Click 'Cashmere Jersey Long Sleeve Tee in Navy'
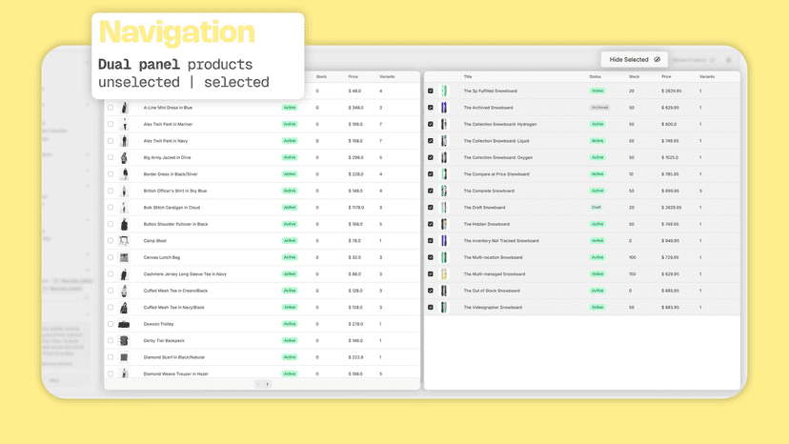The height and width of the screenshot is (444, 789). click(185, 273)
